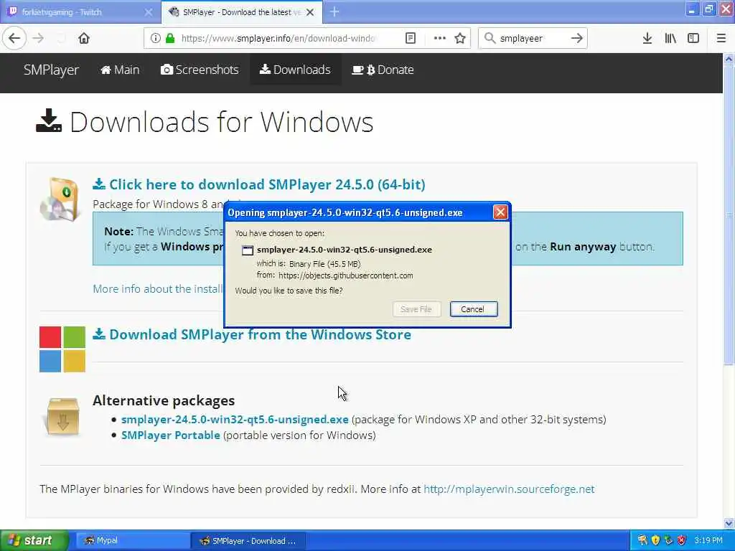Click Cancel in the download dialog
Screen dimensions: 735x551
click(x=474, y=309)
